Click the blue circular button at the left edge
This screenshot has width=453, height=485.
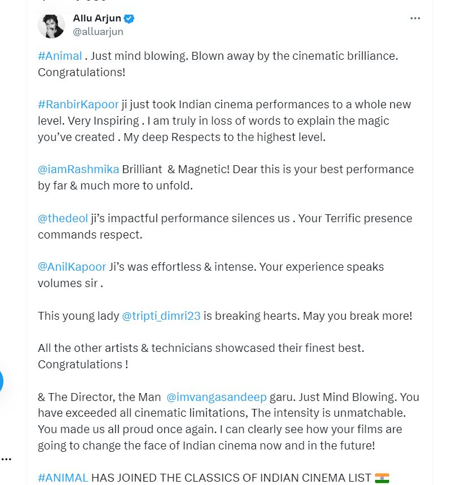click(x=1, y=381)
